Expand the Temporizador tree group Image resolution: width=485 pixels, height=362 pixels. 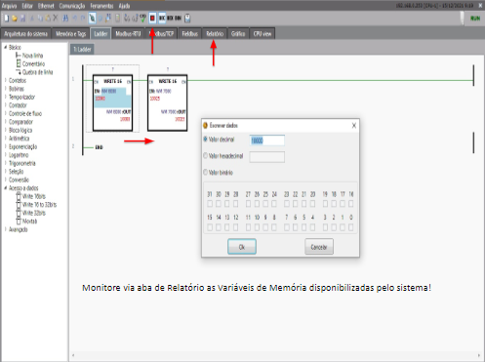6,97
